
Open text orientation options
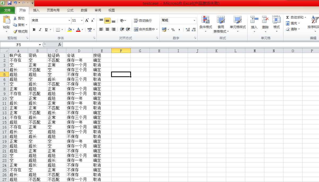pos(123,20)
